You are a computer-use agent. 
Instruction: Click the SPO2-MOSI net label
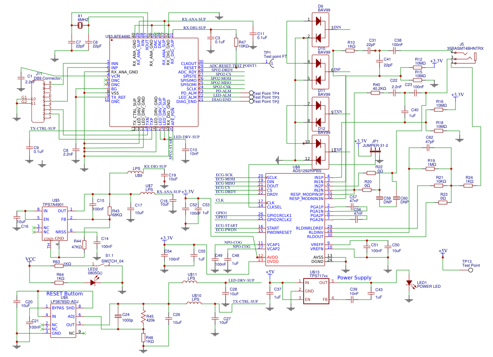[x=221, y=78]
